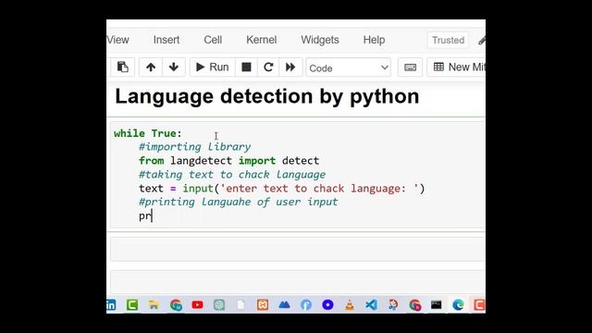Open XAMPP from the taskbar
Image resolution: width=592 pixels, height=333 pixels.
click(x=263, y=304)
